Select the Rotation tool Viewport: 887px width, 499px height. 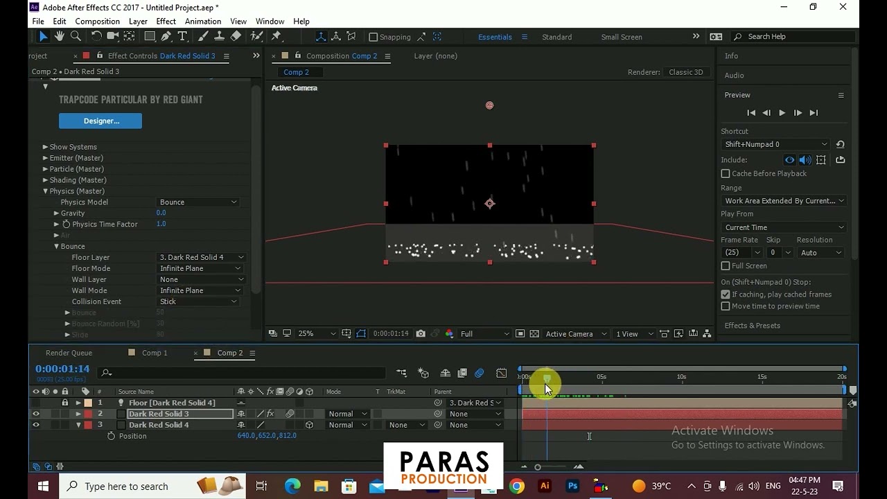click(96, 37)
